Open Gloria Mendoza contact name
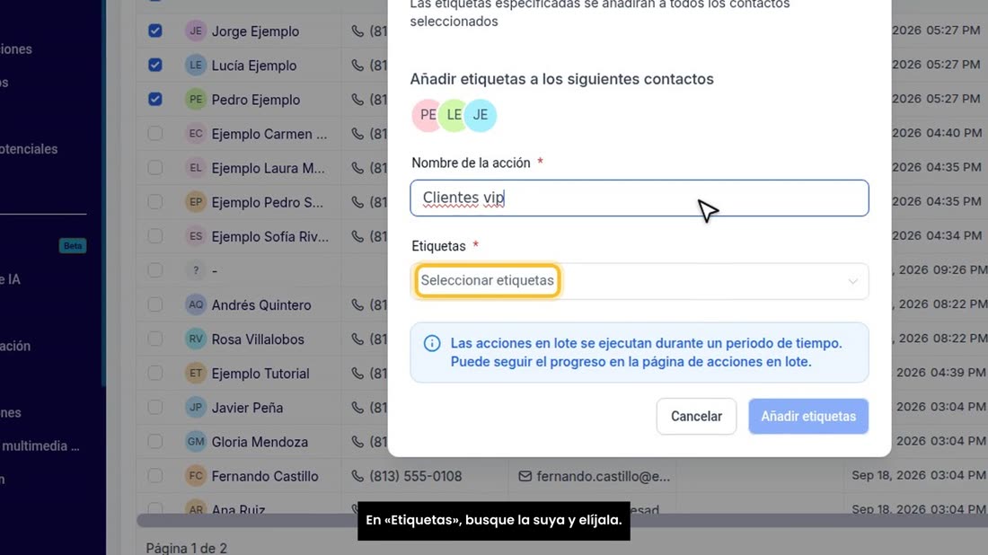 260,442
